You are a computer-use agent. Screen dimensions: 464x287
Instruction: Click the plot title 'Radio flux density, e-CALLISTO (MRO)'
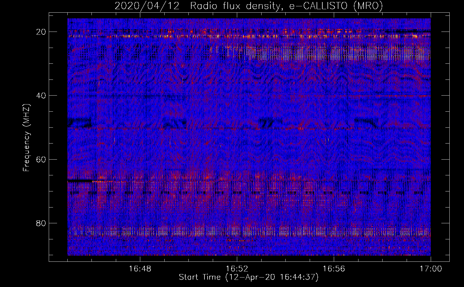pyautogui.click(x=286, y=6)
